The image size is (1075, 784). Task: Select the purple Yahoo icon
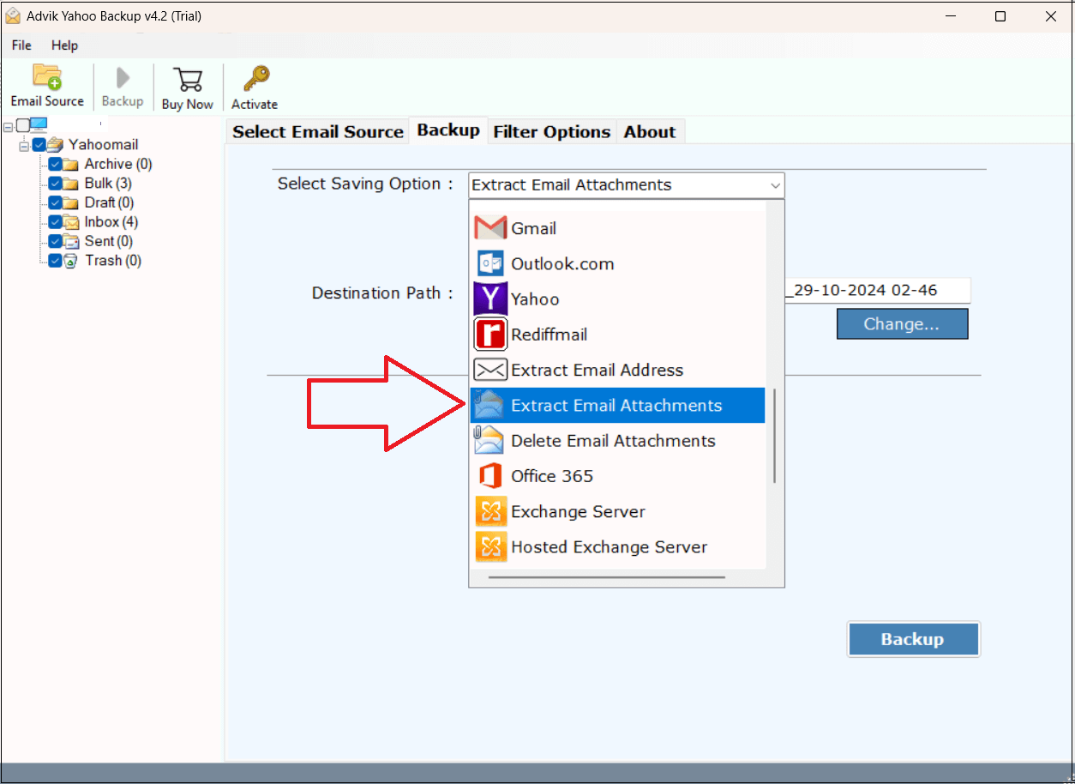tap(490, 299)
